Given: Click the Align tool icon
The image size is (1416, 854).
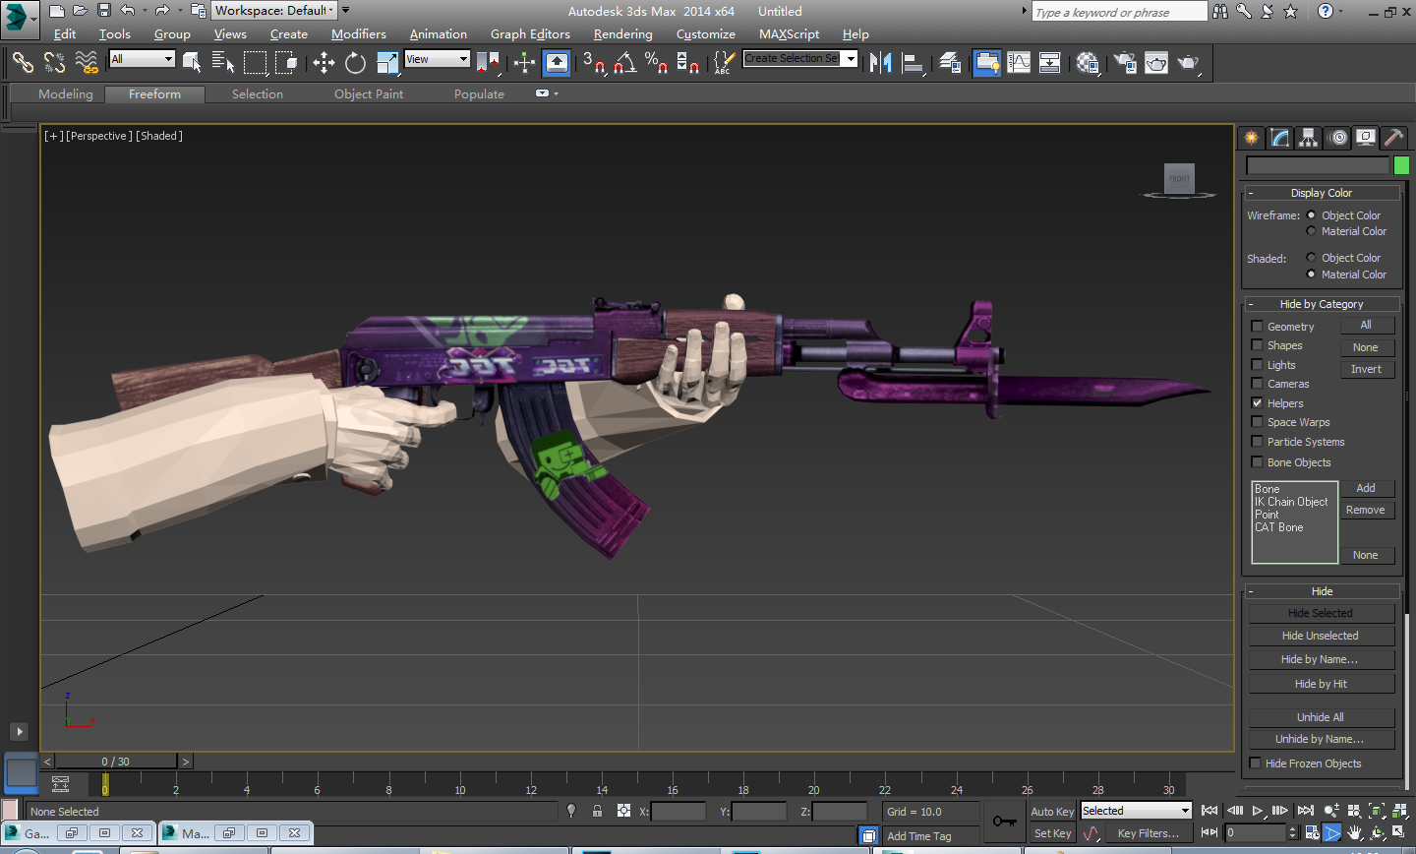Looking at the screenshot, I should 914,63.
